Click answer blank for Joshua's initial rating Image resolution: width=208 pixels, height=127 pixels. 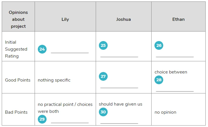(119, 55)
